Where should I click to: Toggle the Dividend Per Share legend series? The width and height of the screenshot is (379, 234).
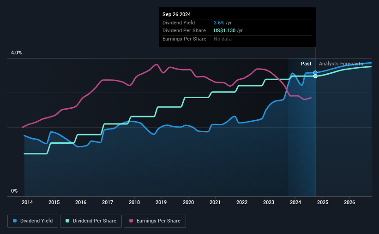pyautogui.click(x=91, y=221)
